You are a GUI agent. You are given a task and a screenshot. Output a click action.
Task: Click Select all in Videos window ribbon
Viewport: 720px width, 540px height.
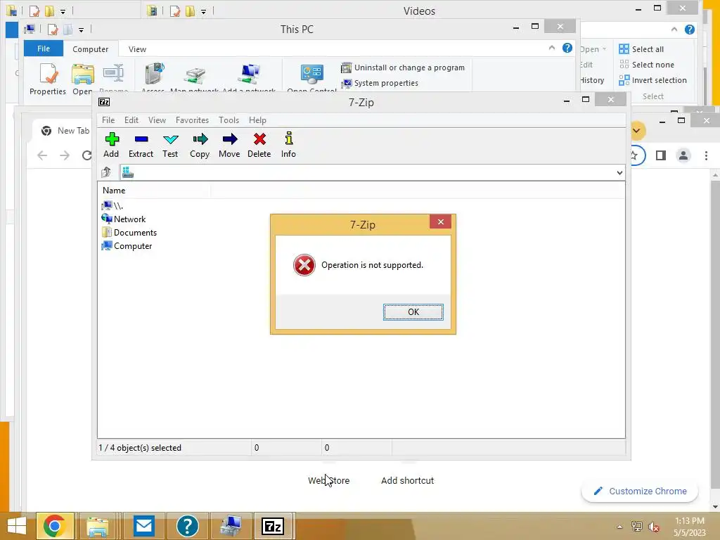641,49
